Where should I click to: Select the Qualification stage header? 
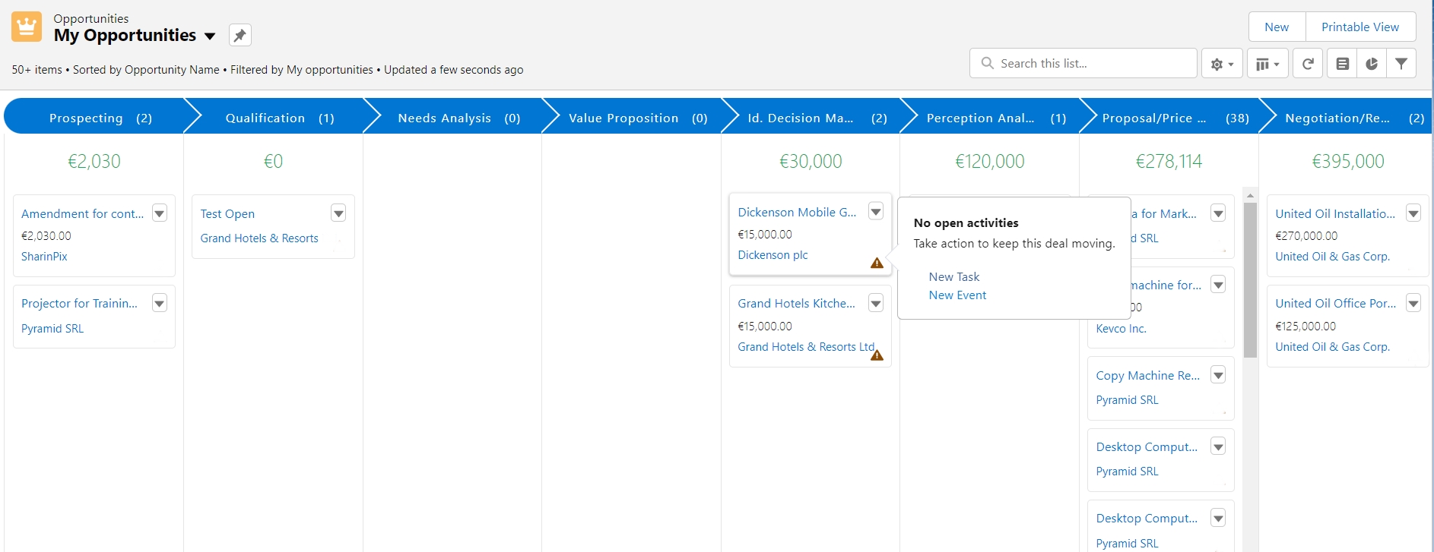274,118
